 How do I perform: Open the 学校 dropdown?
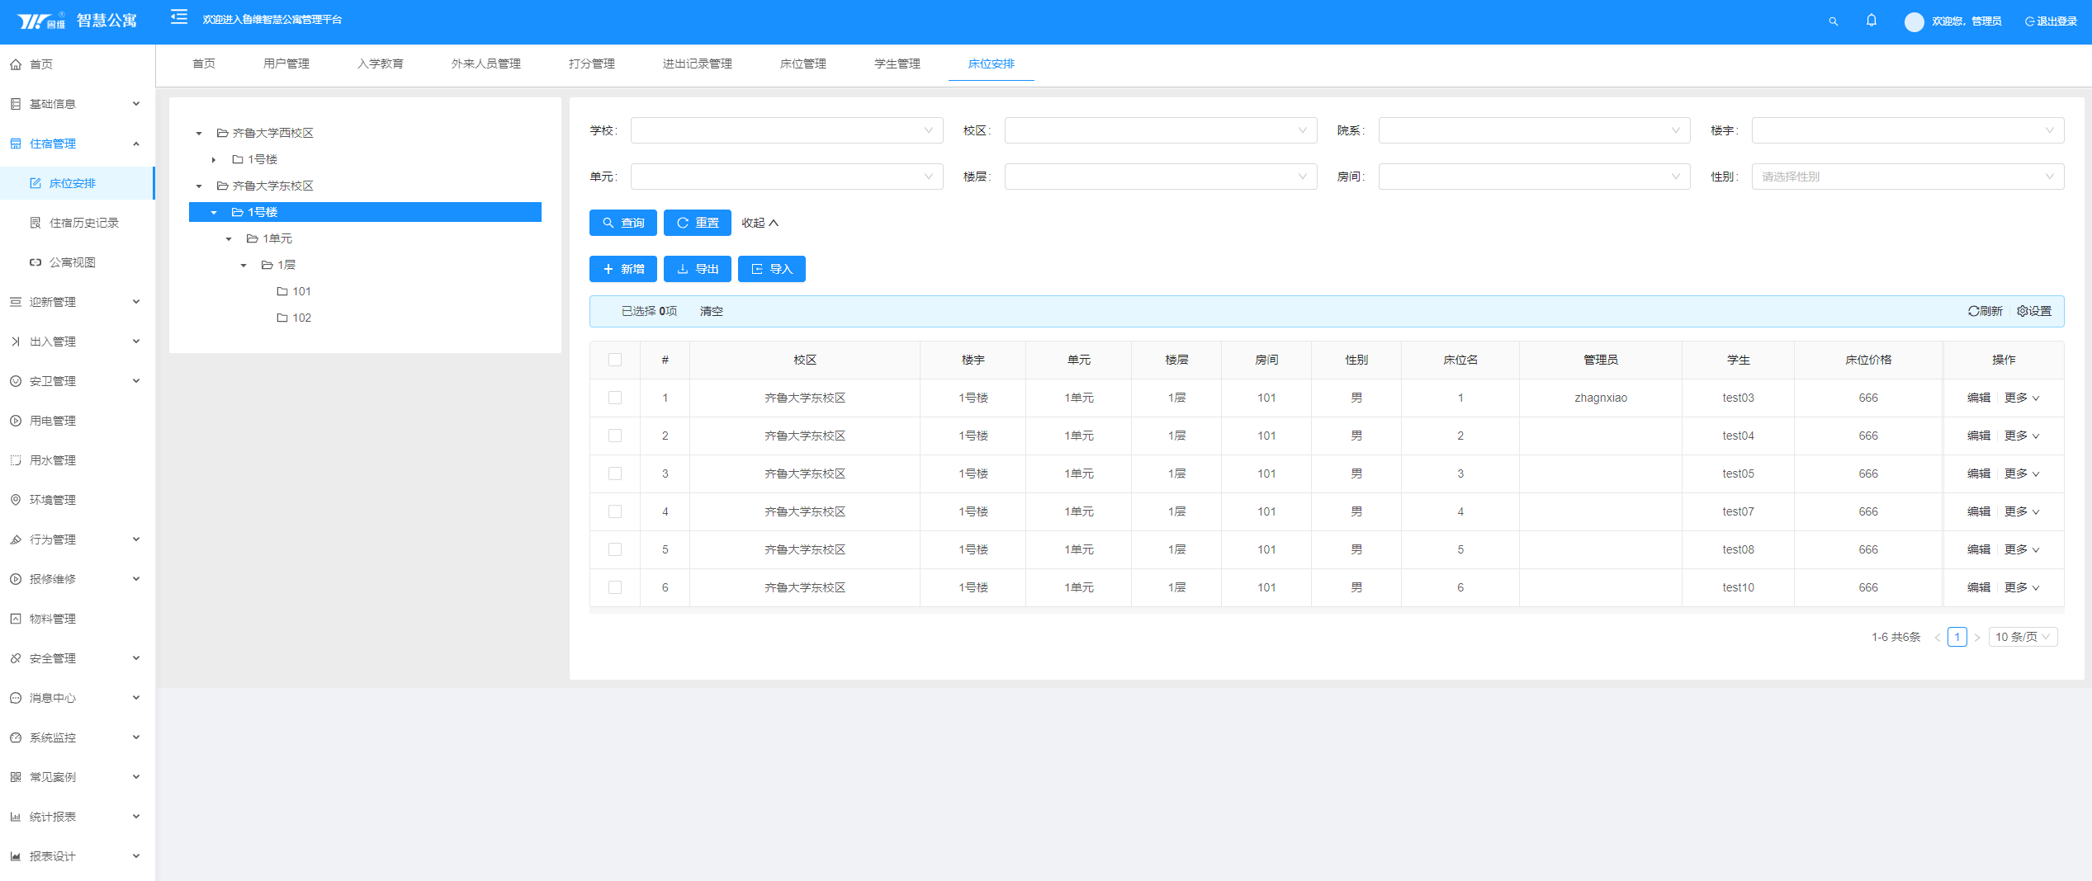786,130
